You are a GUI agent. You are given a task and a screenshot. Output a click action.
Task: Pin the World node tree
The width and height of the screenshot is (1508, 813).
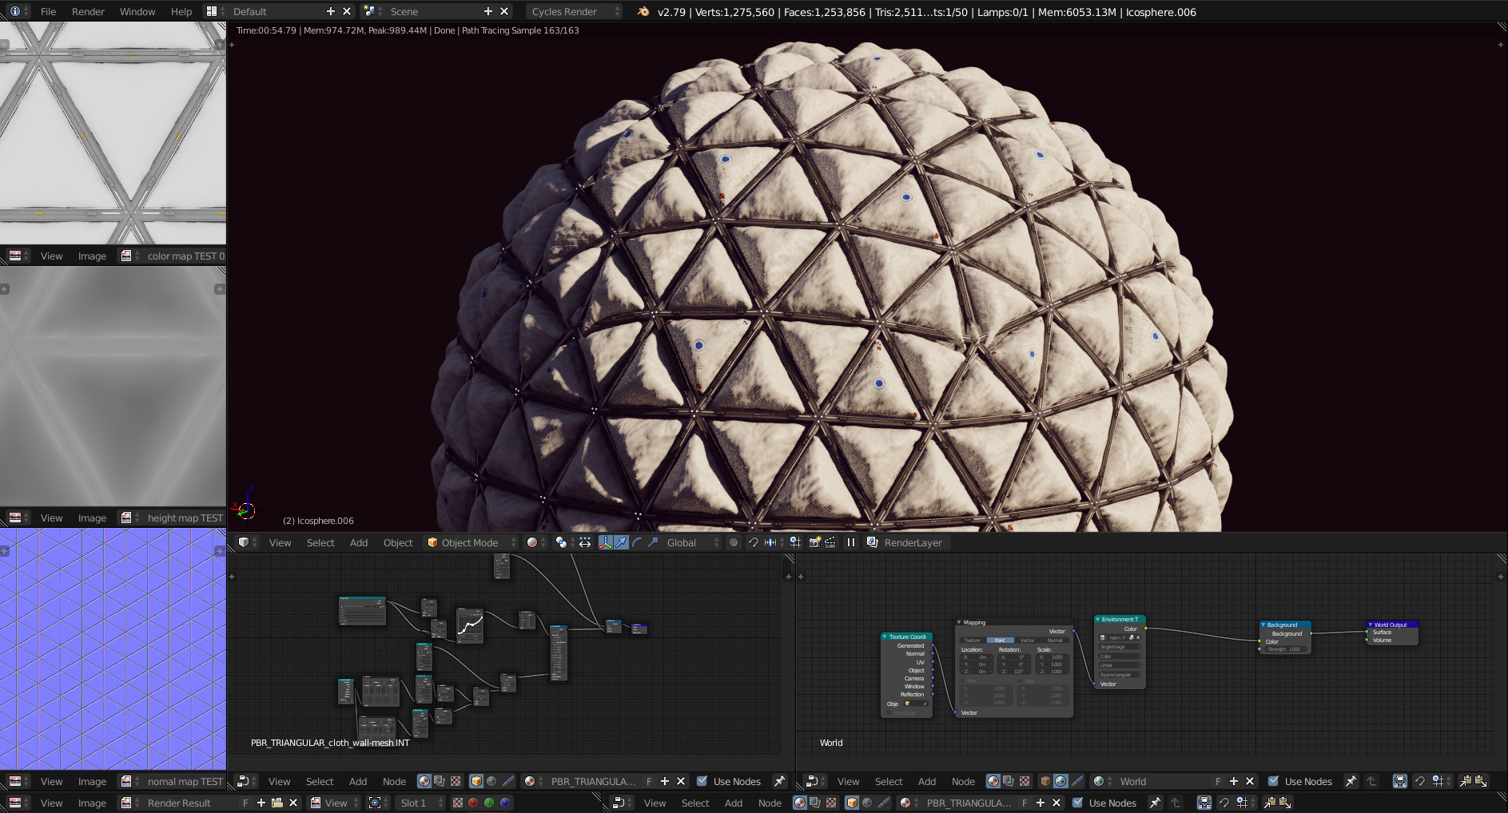click(x=1351, y=781)
